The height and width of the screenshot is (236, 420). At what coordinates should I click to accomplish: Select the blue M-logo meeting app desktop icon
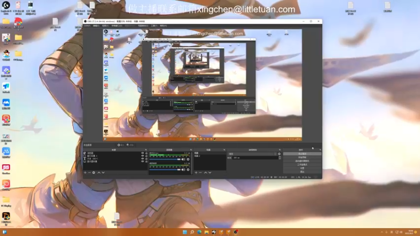[6, 104]
